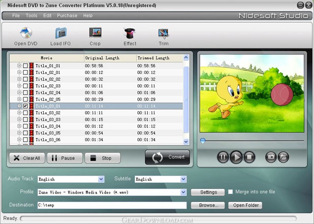Viewport: 314px width, 224px height.
Task: Enable Merge into one file
Action: pyautogui.click(x=231, y=192)
